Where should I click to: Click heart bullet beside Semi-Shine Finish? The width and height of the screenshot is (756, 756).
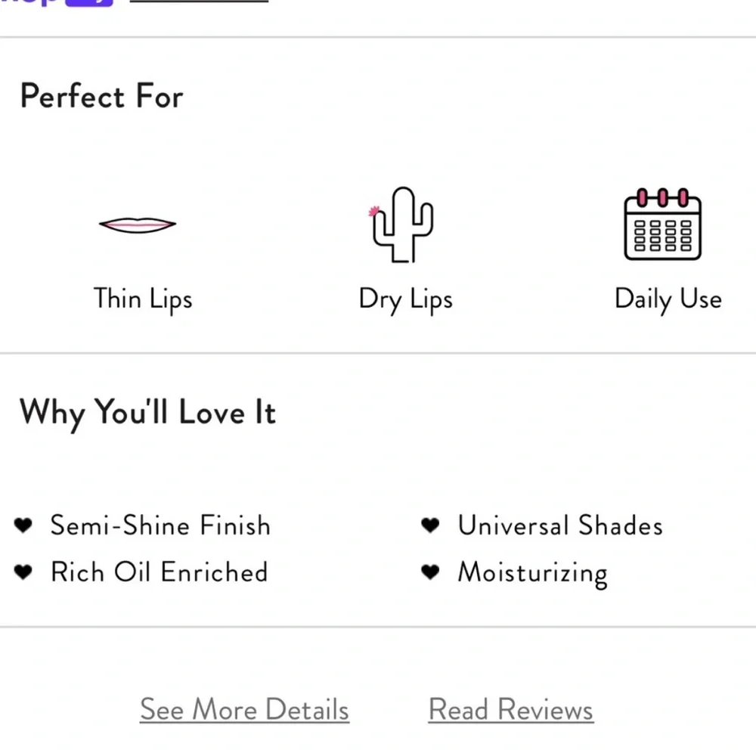[23, 525]
